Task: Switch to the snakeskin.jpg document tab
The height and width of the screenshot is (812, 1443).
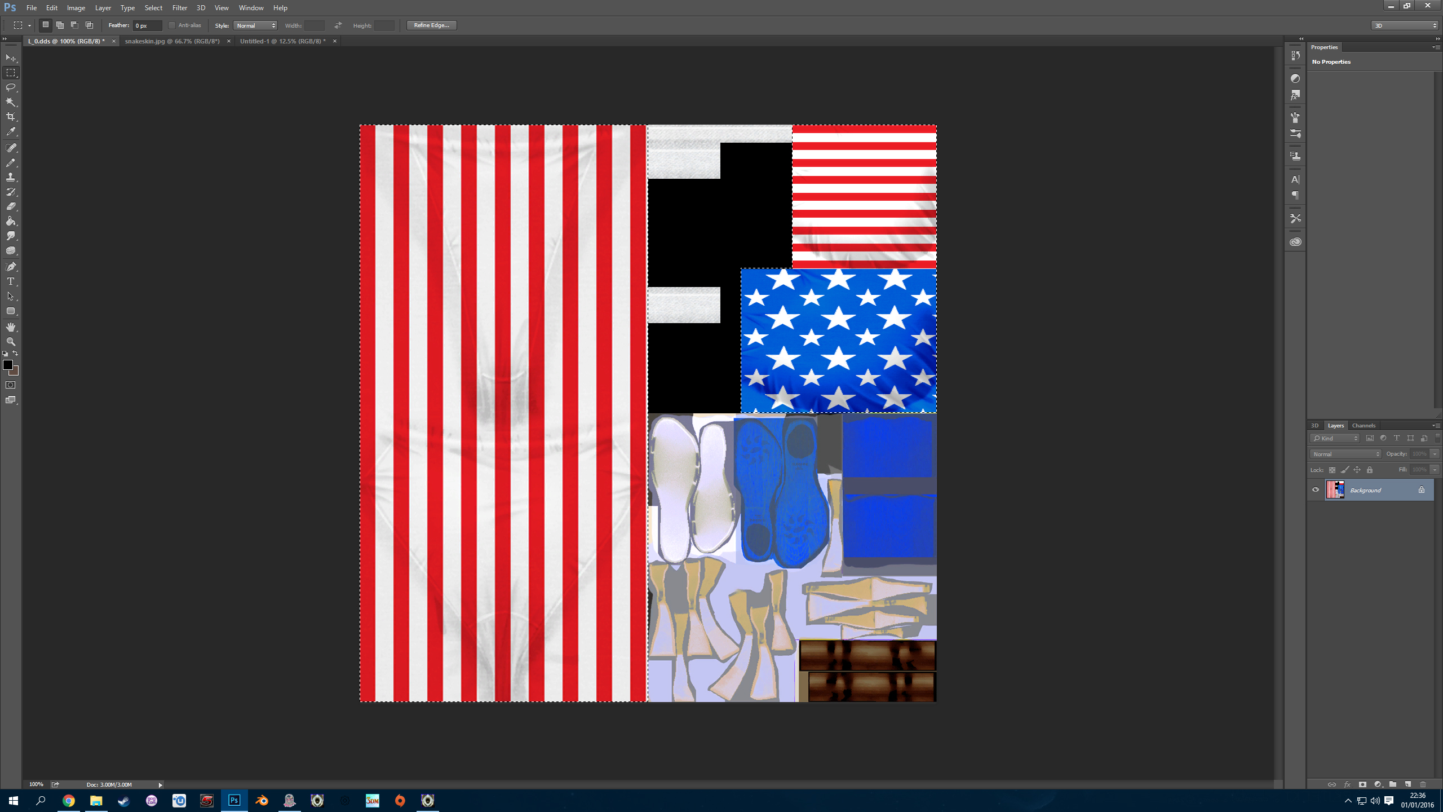Action: (x=172, y=41)
